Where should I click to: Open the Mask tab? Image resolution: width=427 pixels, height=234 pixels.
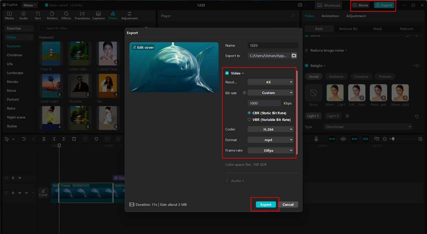pos(378,29)
